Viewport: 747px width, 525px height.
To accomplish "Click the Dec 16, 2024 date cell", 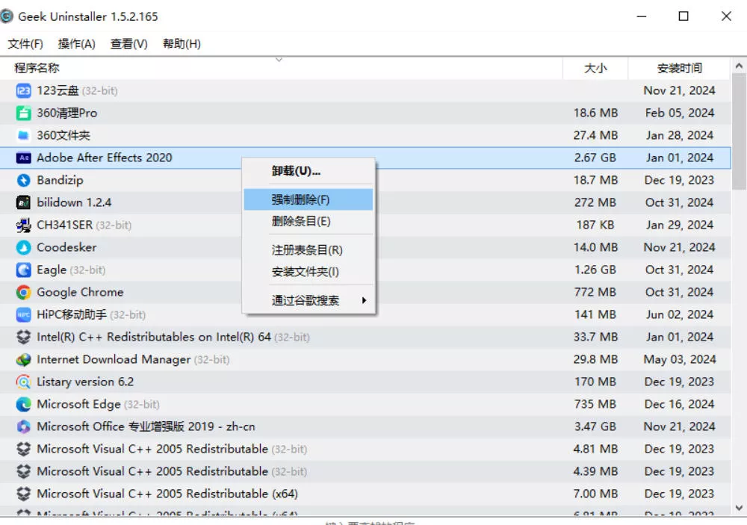I will click(x=680, y=404).
